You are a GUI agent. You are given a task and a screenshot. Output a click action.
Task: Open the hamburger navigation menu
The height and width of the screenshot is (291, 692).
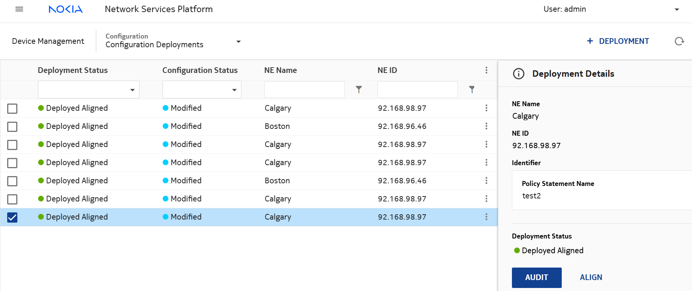(x=19, y=9)
